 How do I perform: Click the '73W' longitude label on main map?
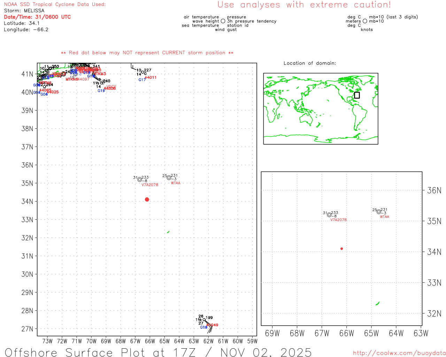click(x=47, y=341)
